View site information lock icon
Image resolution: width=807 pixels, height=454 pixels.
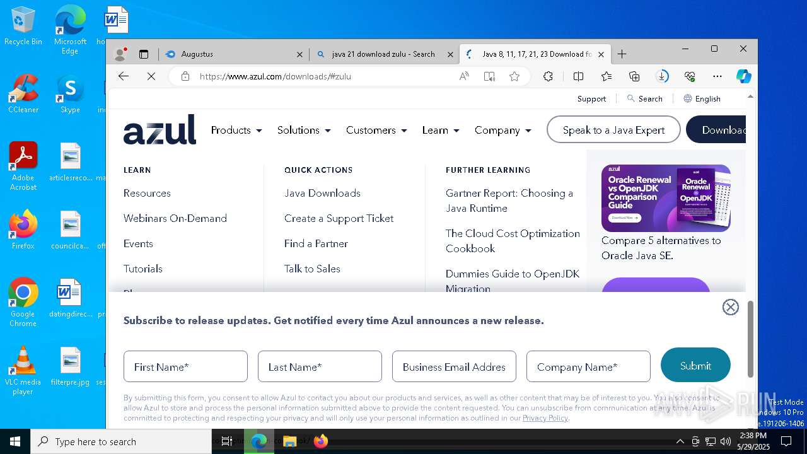[x=185, y=76]
